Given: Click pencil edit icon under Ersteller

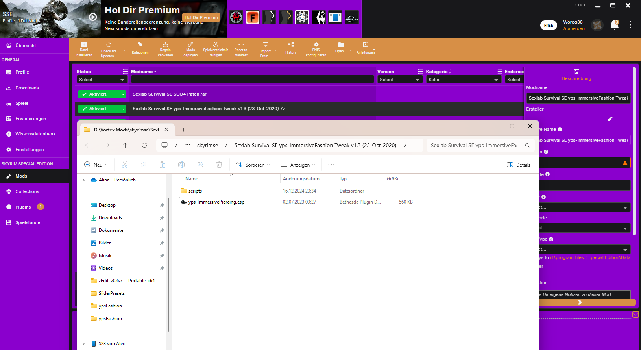Looking at the screenshot, I should (x=610, y=119).
